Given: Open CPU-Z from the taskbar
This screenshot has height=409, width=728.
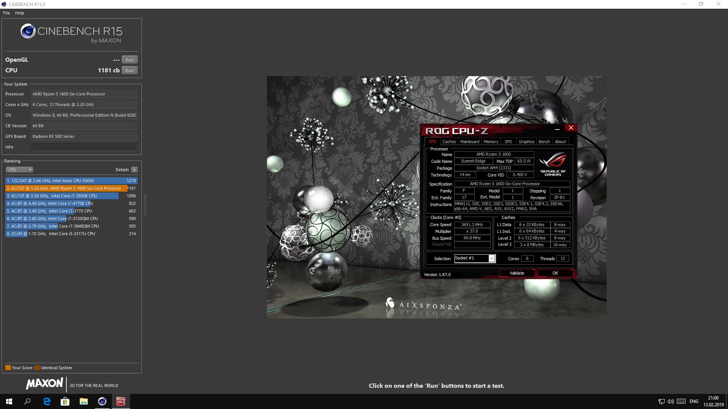Looking at the screenshot, I should [x=121, y=401].
